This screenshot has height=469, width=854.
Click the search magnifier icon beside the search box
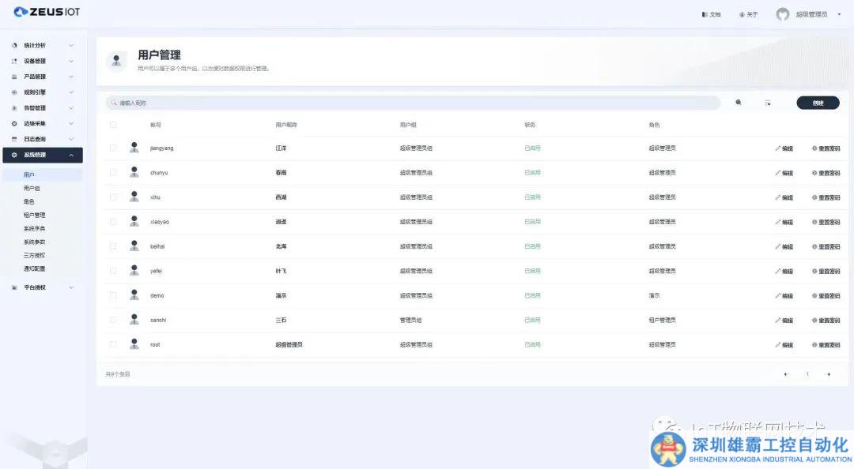pyautogui.click(x=739, y=103)
